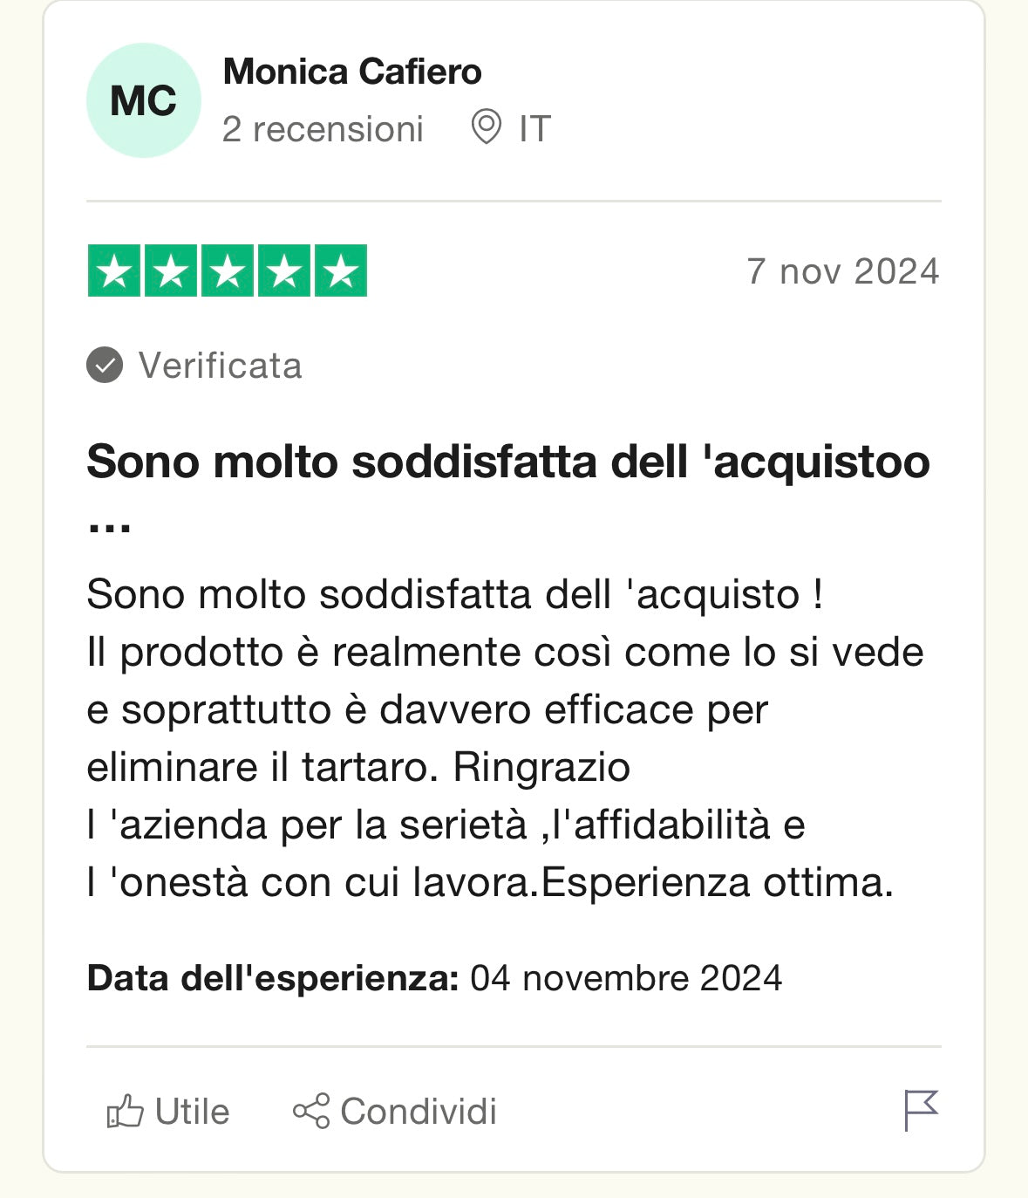This screenshot has height=1198, width=1028.
Task: Open the bold review title
Action: coord(507,461)
